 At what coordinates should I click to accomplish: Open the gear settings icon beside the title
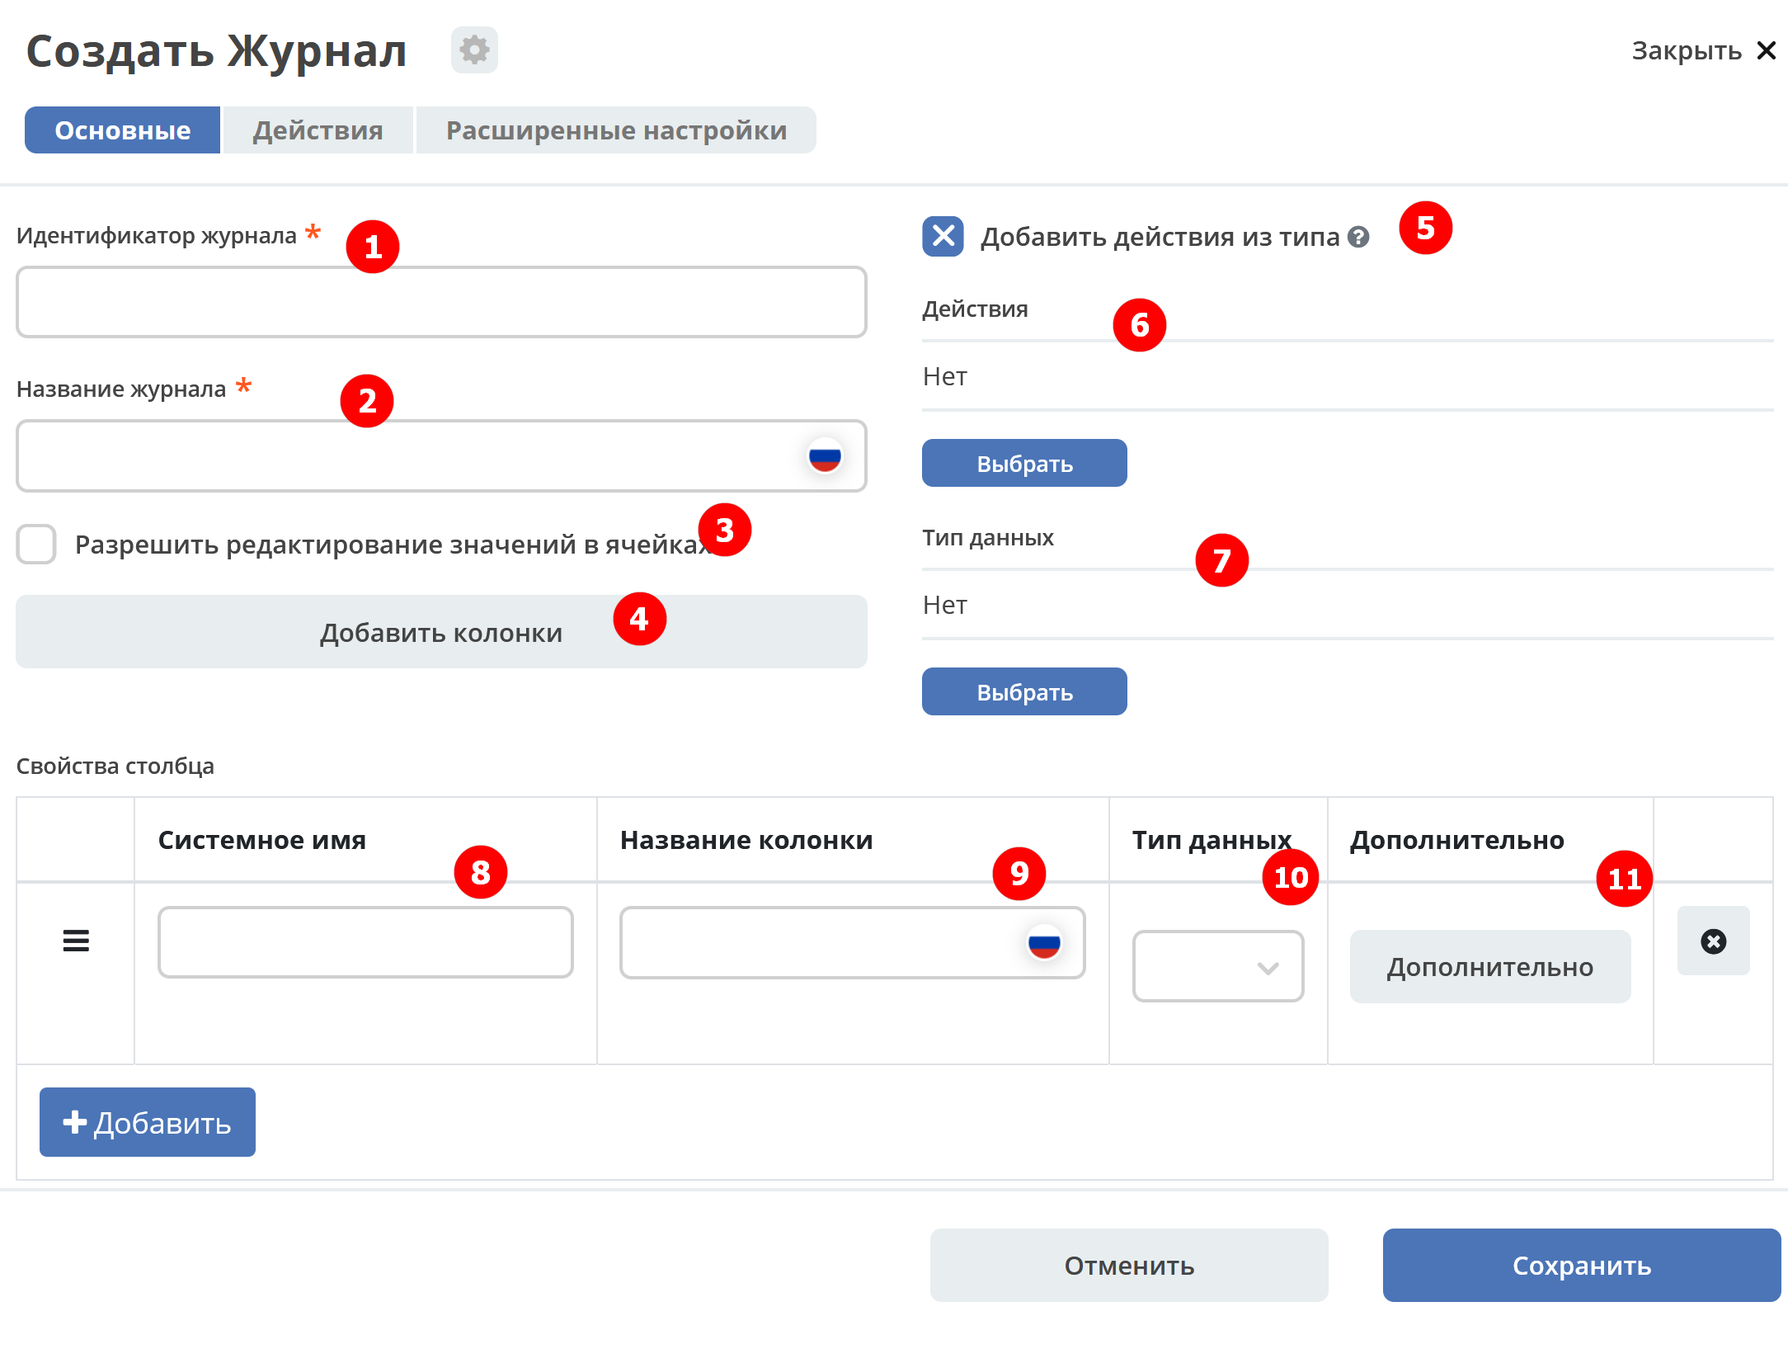(474, 50)
